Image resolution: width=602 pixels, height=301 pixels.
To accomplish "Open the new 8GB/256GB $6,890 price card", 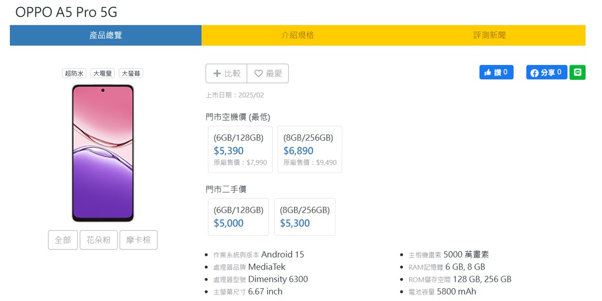I will click(310, 150).
